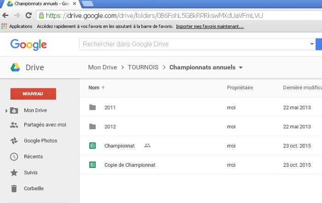Click the shared icon beside Championnat

pyautogui.click(x=147, y=146)
